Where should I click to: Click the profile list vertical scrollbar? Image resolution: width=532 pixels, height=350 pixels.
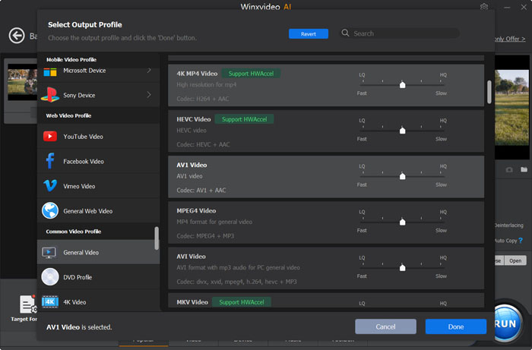489,92
